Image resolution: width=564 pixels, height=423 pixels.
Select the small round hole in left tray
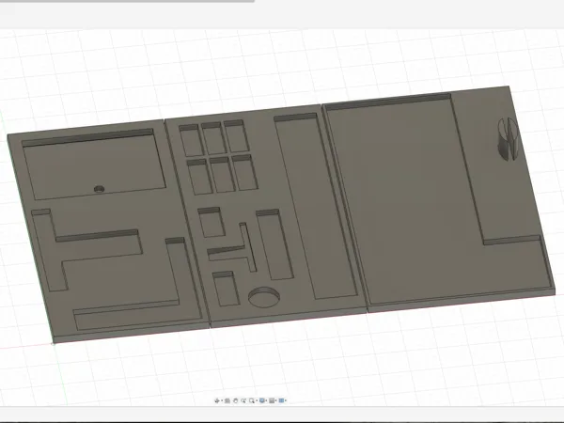(x=100, y=189)
